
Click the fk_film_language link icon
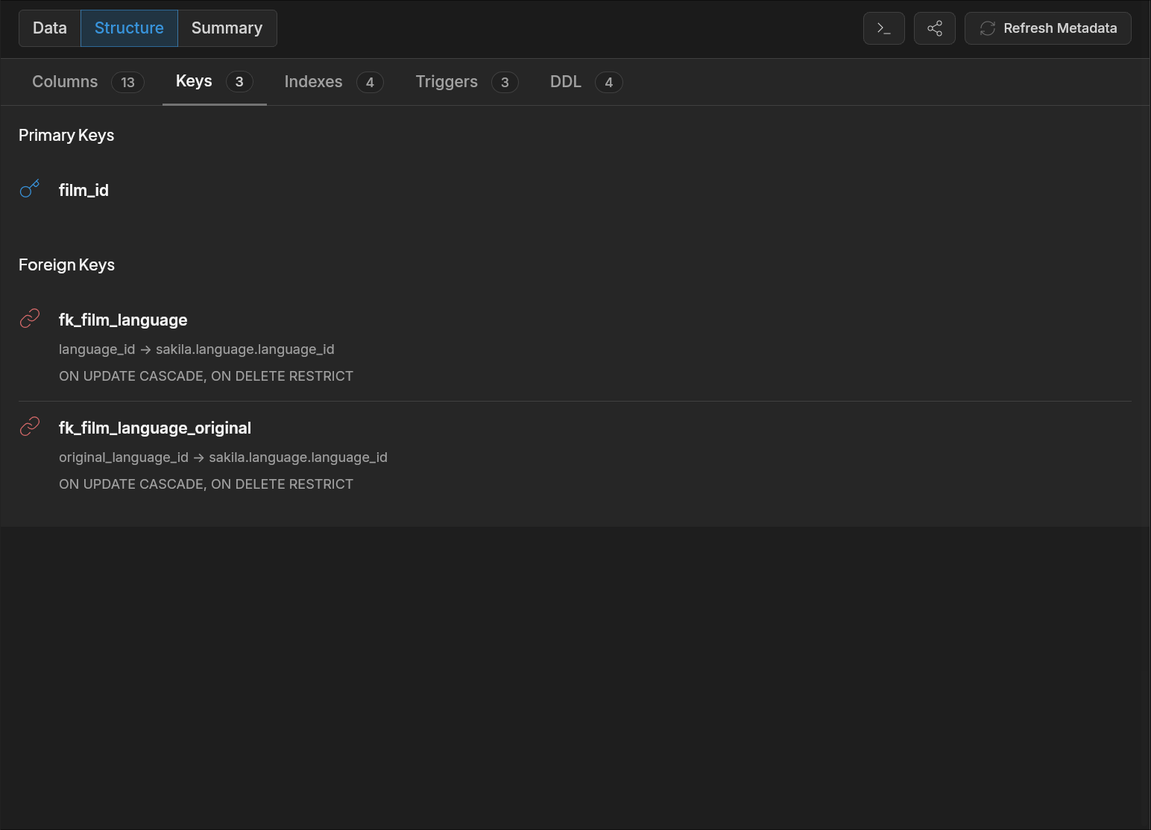pos(30,319)
